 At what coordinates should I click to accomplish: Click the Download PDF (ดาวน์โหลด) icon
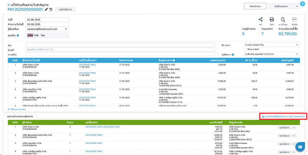pyautogui.click(x=283, y=20)
